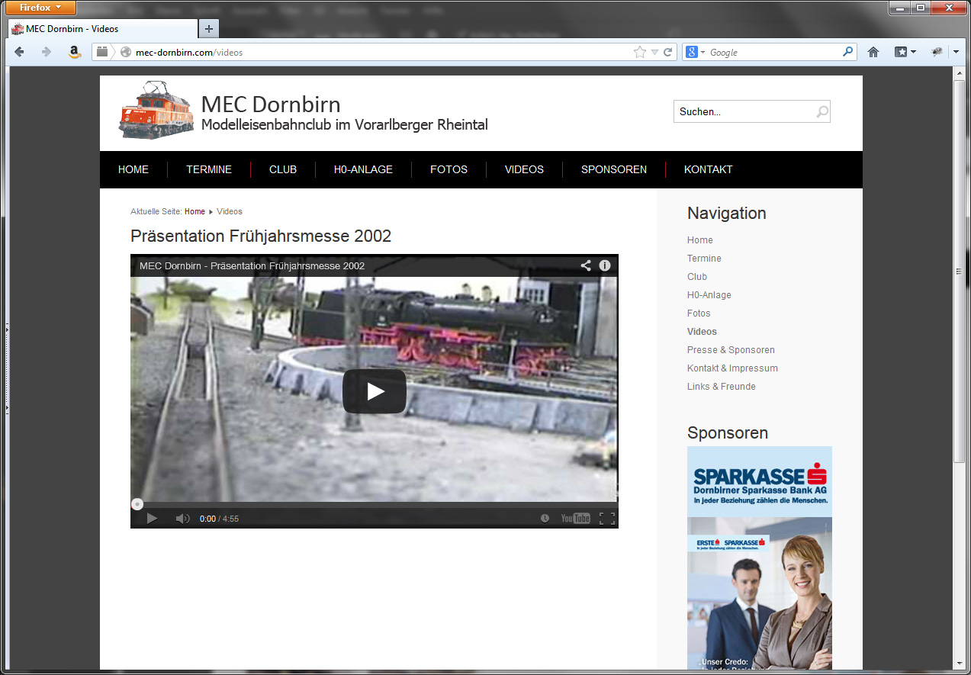Open the Links & Freunde sidebar link
Image resolution: width=971 pixels, height=675 pixels.
(x=722, y=387)
